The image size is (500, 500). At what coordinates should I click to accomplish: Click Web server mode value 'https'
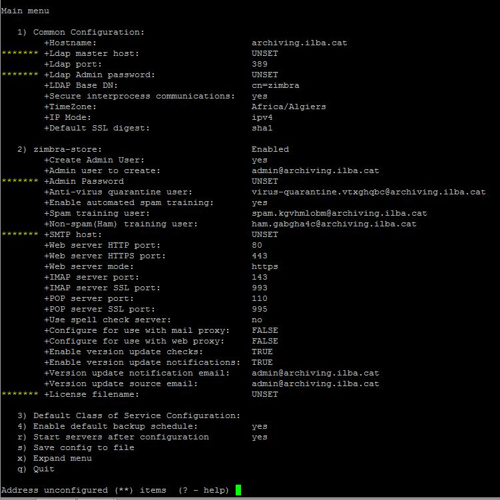pyautogui.click(x=265, y=266)
